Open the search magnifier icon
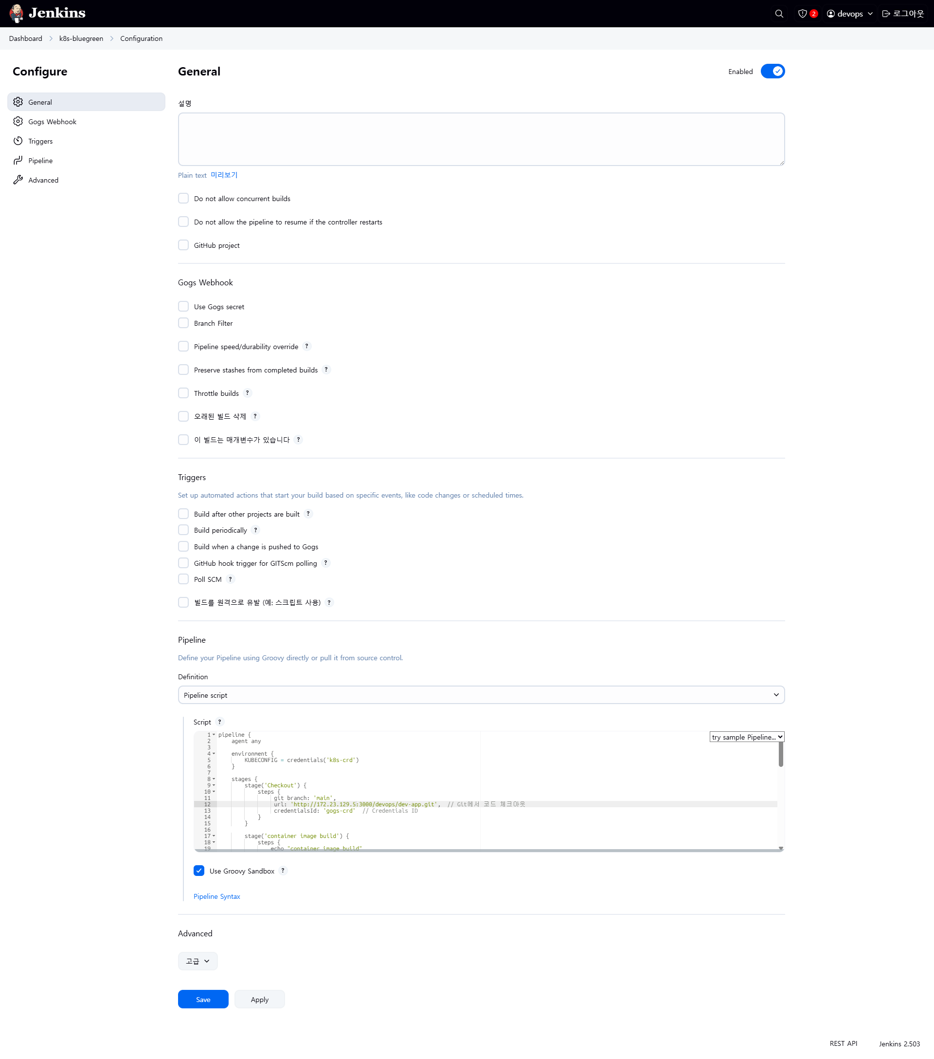This screenshot has height=1059, width=934. pos(779,14)
